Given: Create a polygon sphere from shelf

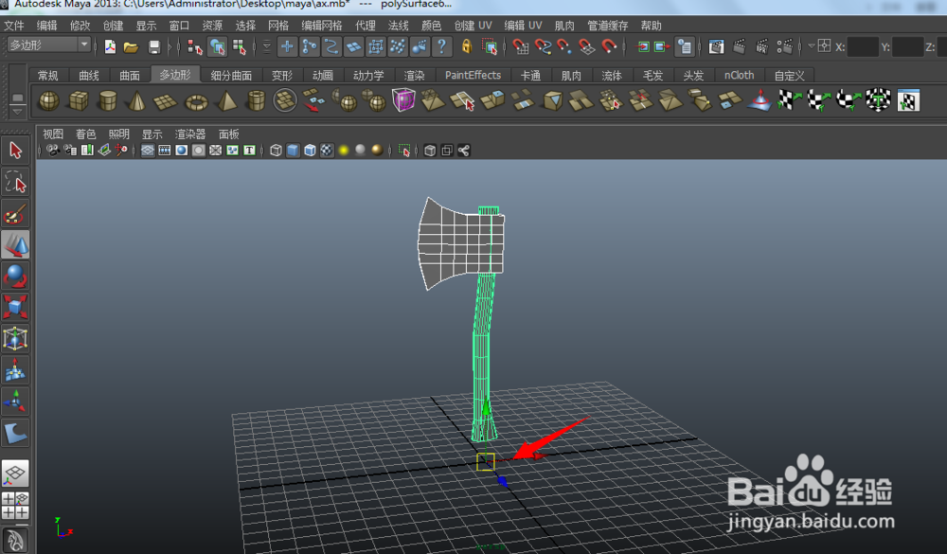Looking at the screenshot, I should (48, 100).
